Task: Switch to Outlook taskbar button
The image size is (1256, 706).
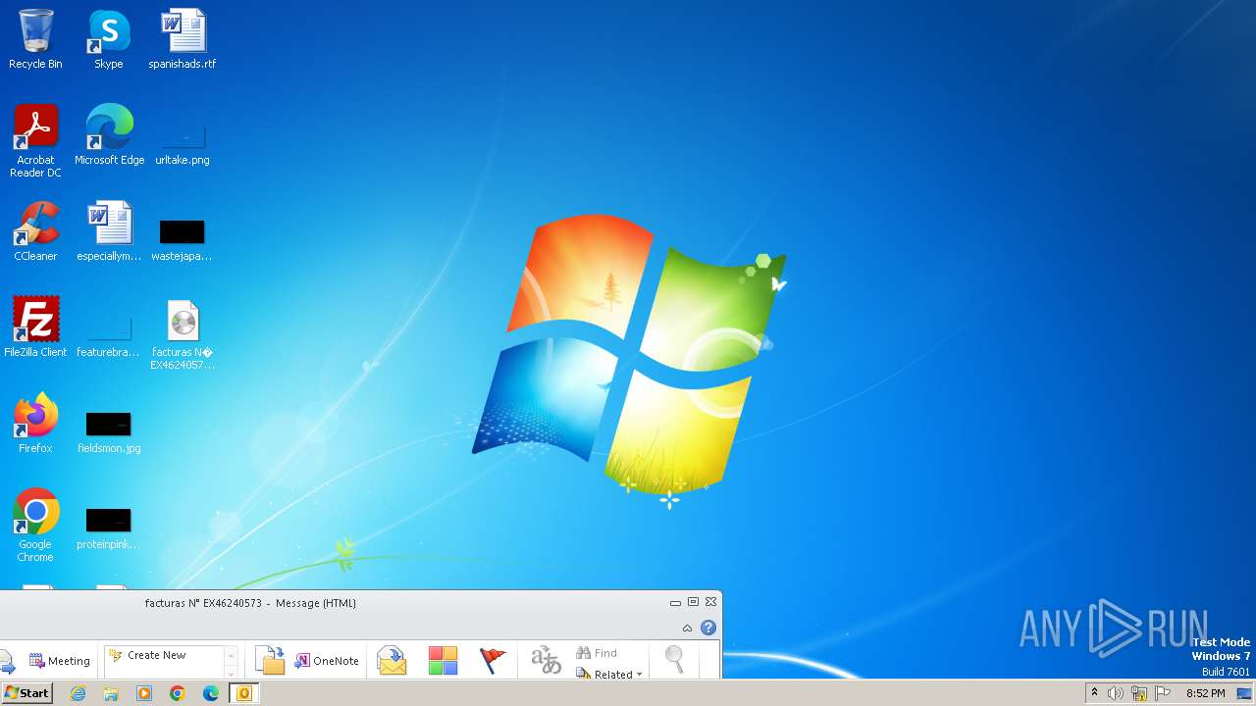Action: pyautogui.click(x=244, y=693)
